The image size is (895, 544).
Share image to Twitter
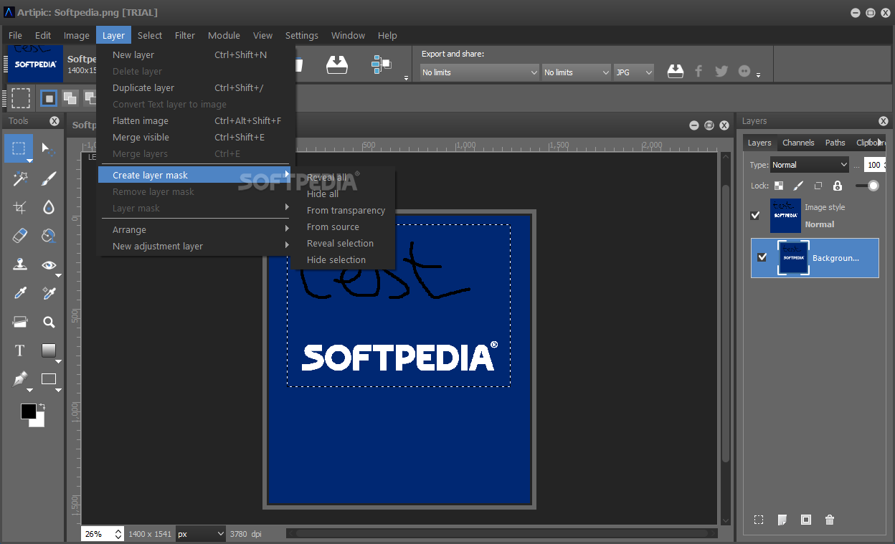click(721, 71)
